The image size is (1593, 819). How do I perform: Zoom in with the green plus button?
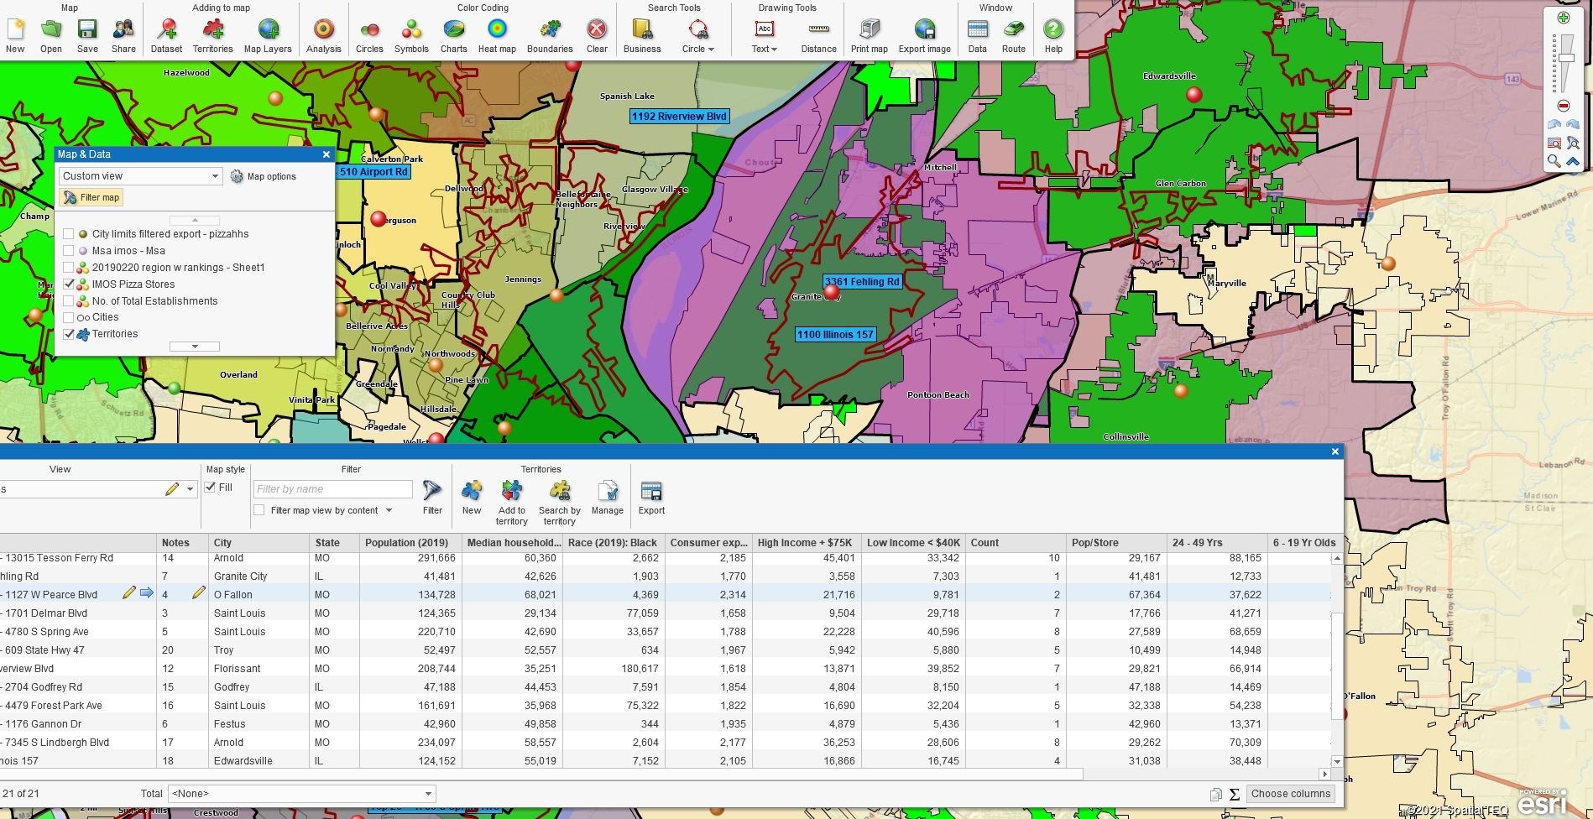coord(1564,18)
